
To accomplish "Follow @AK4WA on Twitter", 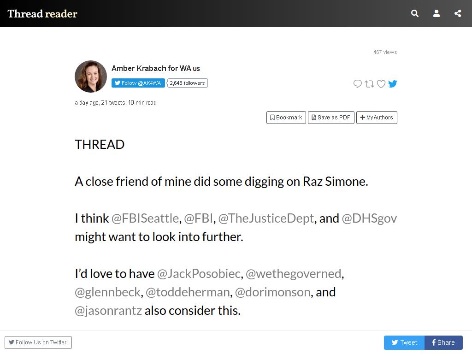I will (138, 83).
